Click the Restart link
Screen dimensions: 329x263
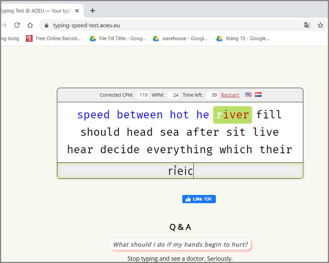point(230,95)
